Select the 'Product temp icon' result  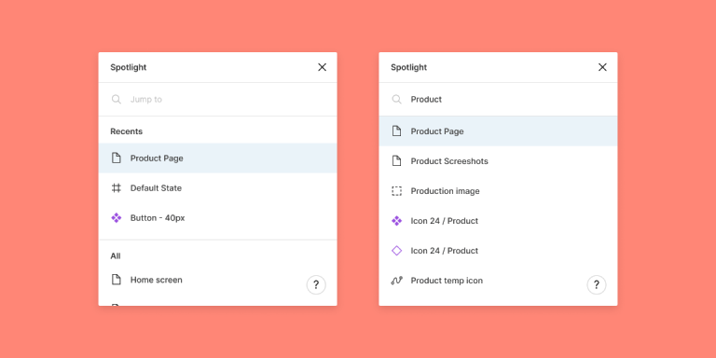pyautogui.click(x=498, y=281)
